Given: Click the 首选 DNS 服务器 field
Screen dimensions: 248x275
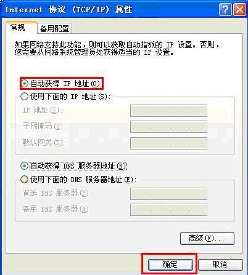Looking at the screenshot, I should point(168,194).
